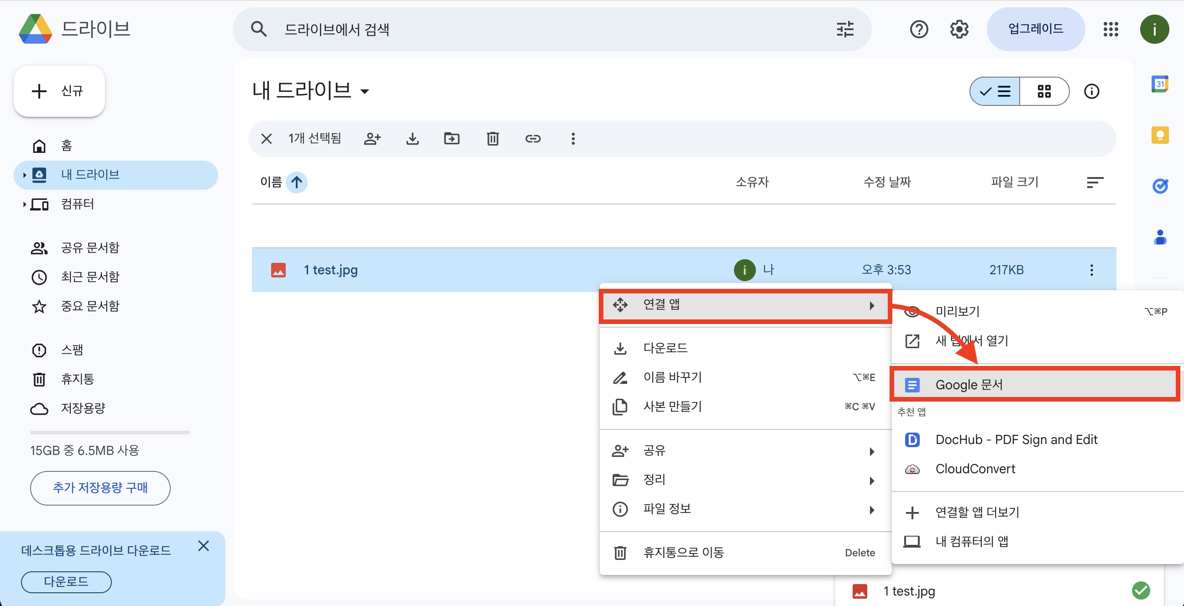Toggle search filter options in the search bar
The width and height of the screenshot is (1184, 606).
coord(844,29)
